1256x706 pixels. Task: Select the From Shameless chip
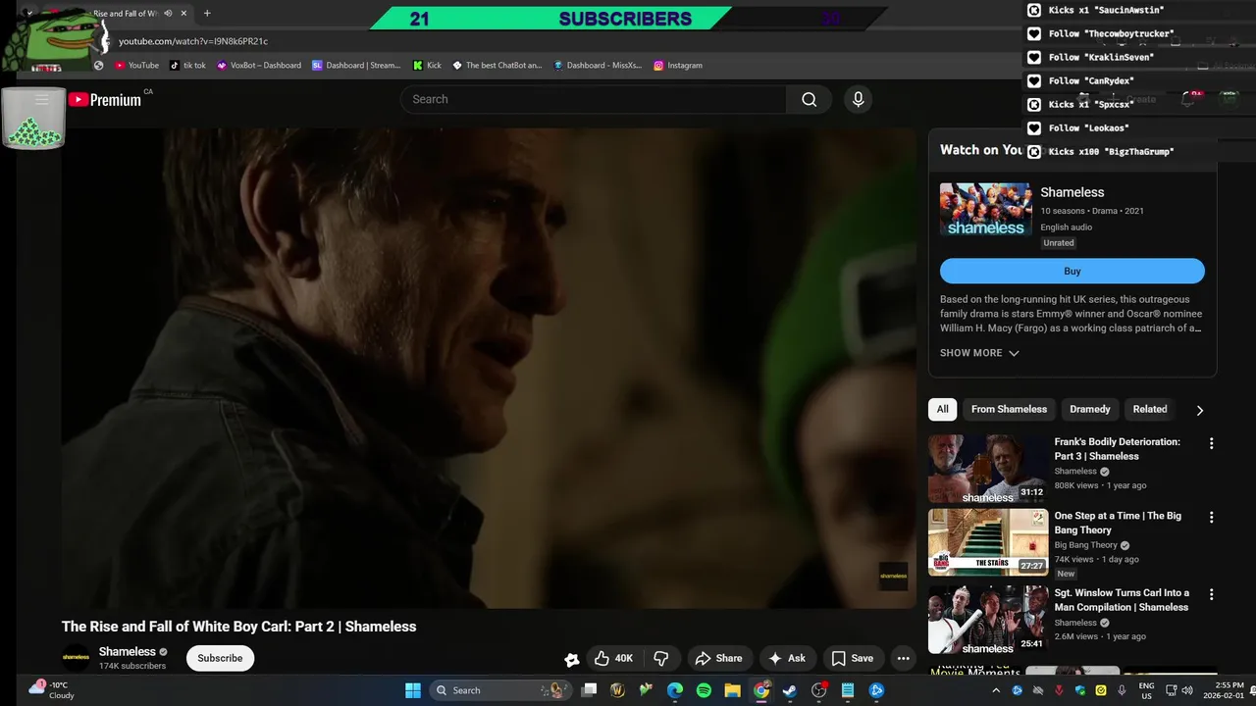pos(1009,409)
